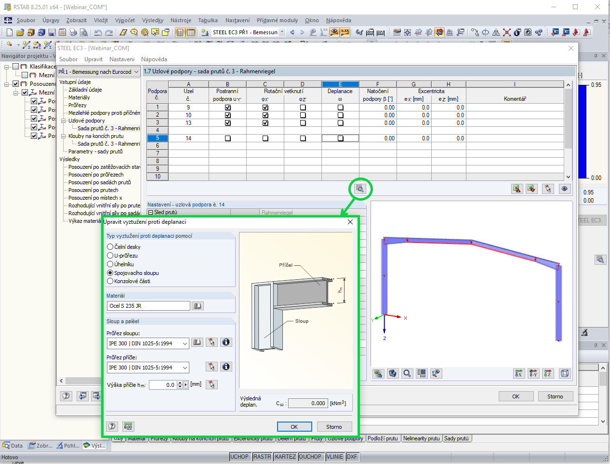Open the Výpočet menu in RSTAB
Screen dimensions: 610x464
125,20
